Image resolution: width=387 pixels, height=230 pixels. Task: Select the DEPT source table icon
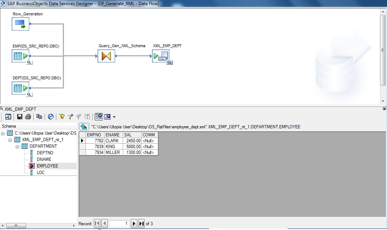click(20, 88)
